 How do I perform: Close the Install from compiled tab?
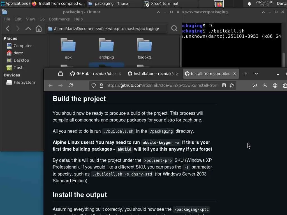pyautogui.click(x=235, y=74)
